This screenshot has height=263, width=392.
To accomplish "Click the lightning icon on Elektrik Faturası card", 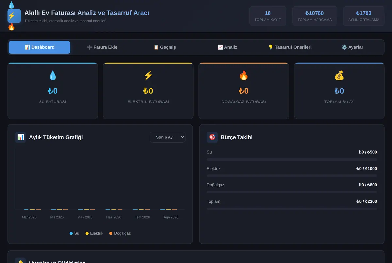I will [148, 76].
